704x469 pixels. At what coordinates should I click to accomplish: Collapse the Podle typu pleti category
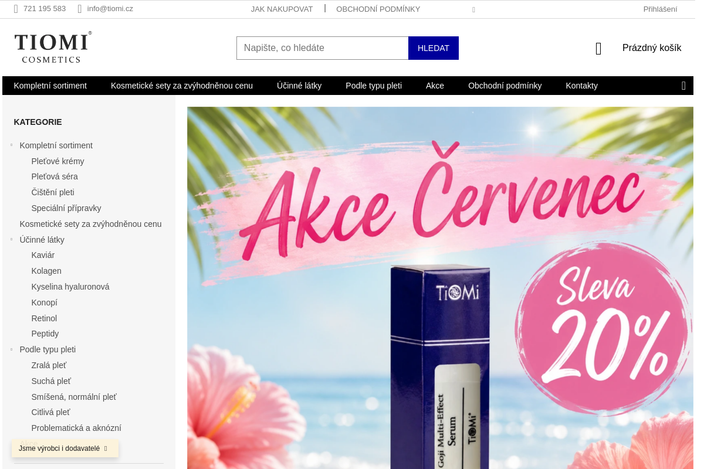[11, 349]
